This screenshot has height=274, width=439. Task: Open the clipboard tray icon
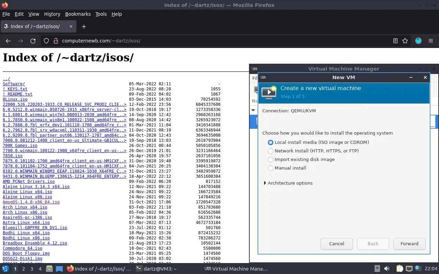point(400,269)
